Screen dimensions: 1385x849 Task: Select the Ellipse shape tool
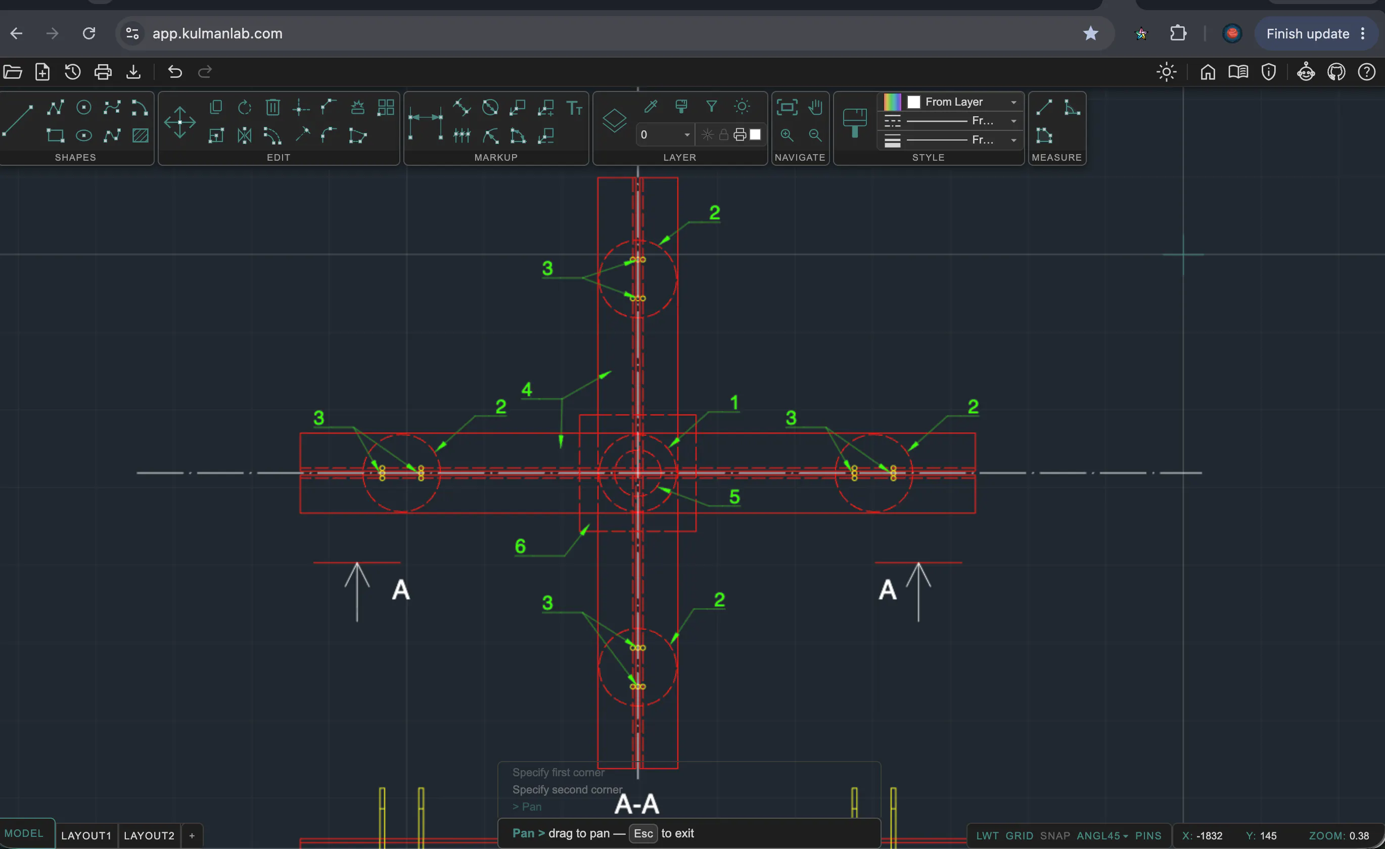[x=84, y=135]
